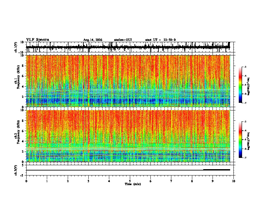Click the "5" tick on ch.3 voltage axis
The height and width of the screenshot is (203, 263).
pos(23,165)
